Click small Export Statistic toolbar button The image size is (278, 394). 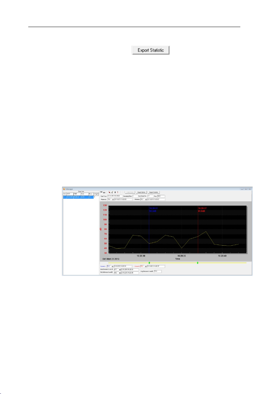tap(154, 192)
